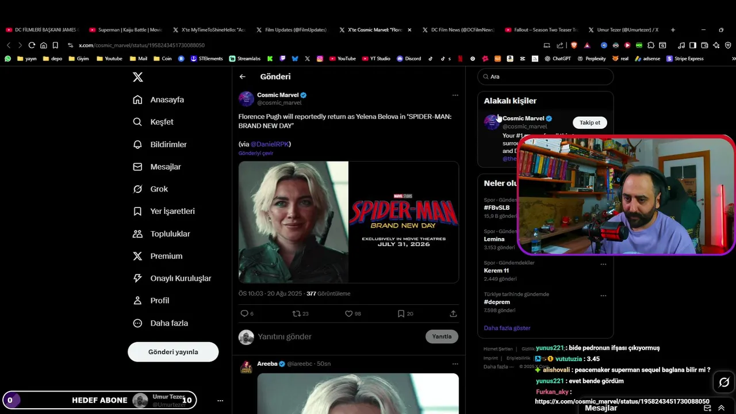Switch to the Fallout Season Two Teaser tab

[x=540, y=30]
